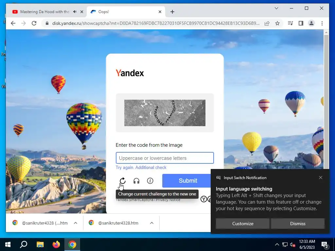Open the Windows Start menu
This screenshot has height=251, width=335.
(x=8, y=244)
